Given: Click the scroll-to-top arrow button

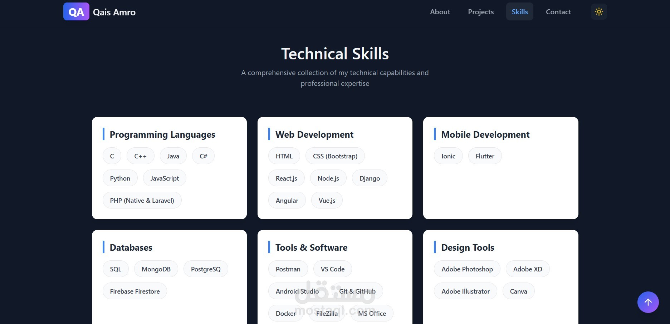Looking at the screenshot, I should click(648, 302).
